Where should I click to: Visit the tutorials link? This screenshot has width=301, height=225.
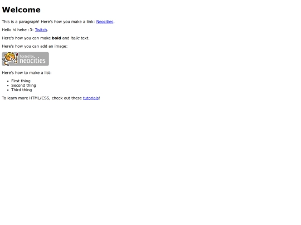click(x=91, y=98)
